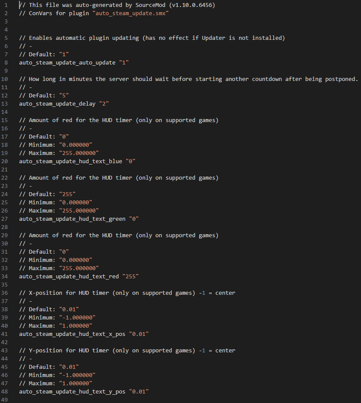
Task: Click the Minimum "-1.000000" comment on line 39
Action: click(57, 317)
